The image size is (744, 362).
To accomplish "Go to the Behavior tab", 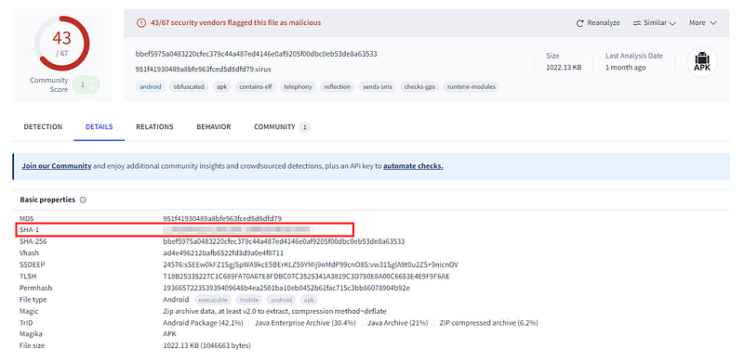I will coord(214,127).
